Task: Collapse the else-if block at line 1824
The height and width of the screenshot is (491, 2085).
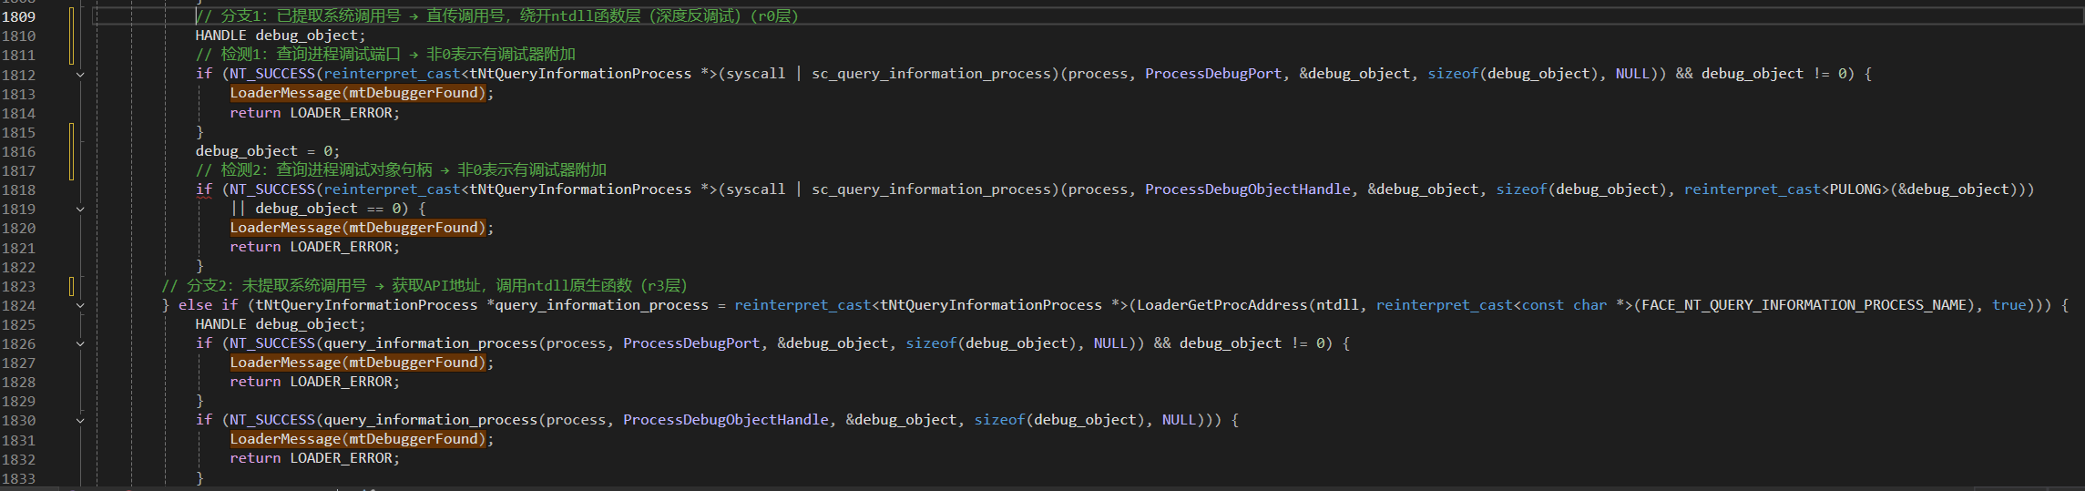Action: 80,305
